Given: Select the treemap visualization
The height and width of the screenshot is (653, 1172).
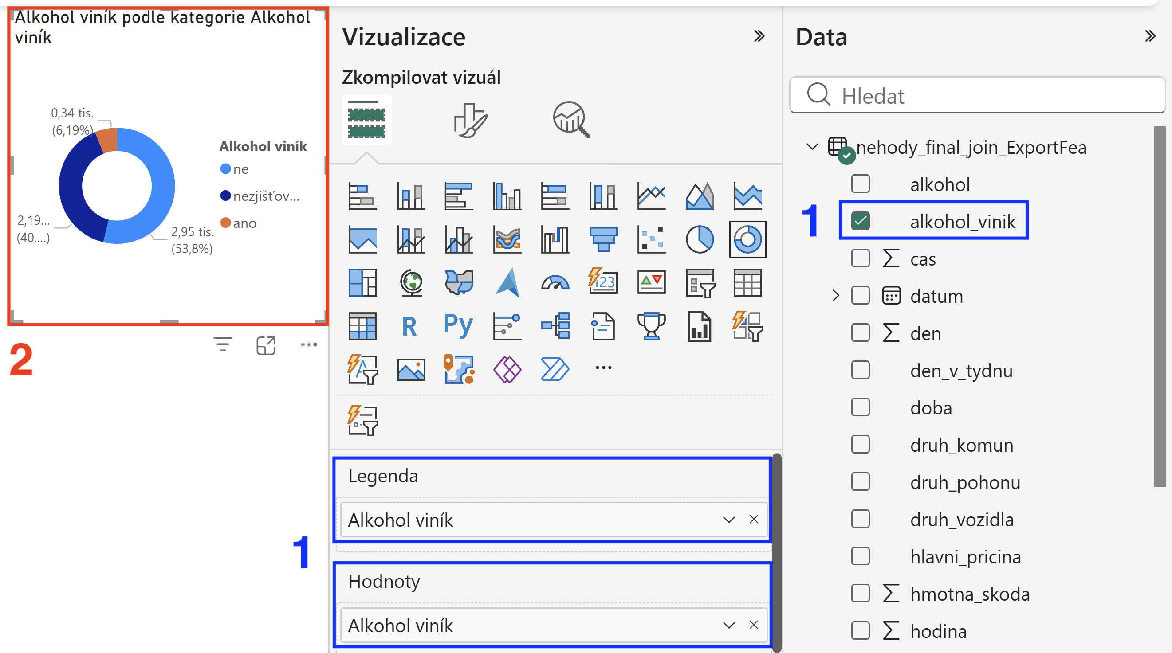Looking at the screenshot, I should [x=362, y=282].
